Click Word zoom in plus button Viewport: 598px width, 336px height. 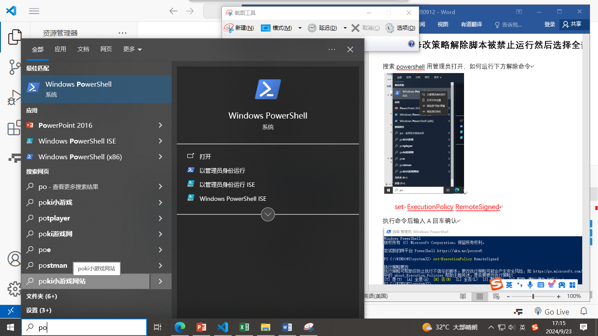pyautogui.click(x=559, y=296)
